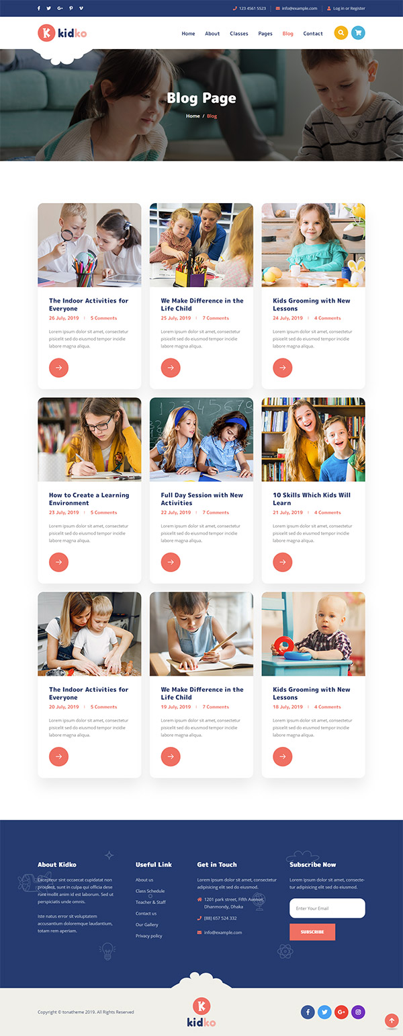The image size is (403, 1036).
Task: Open the Vimeo icon in top bar
Action: click(81, 8)
